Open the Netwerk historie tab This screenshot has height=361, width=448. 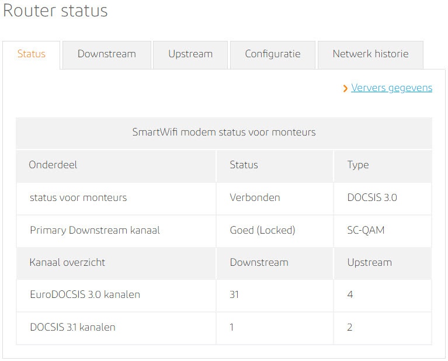tap(370, 54)
